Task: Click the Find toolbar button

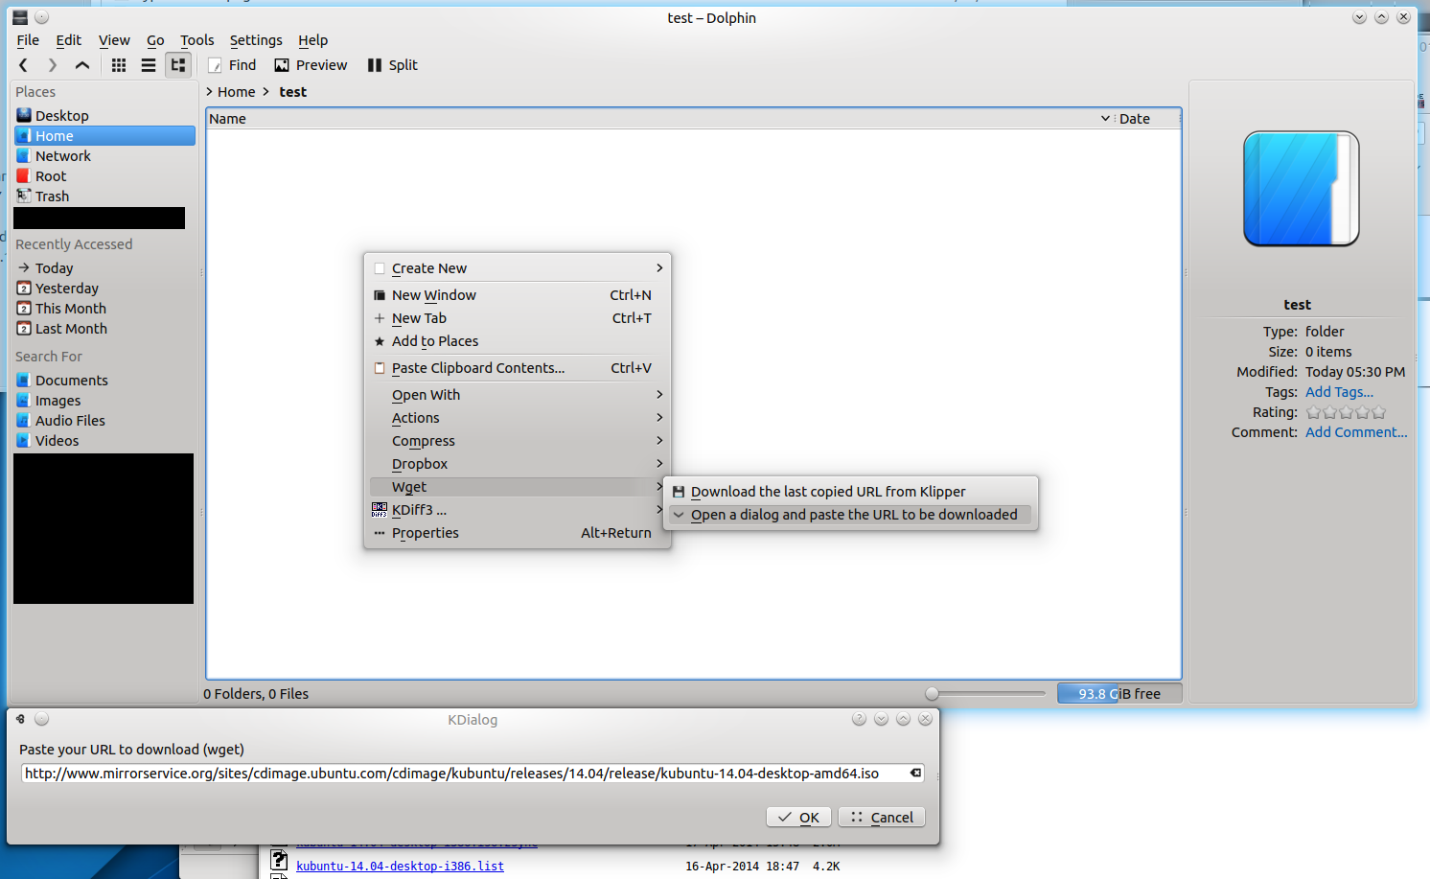Action: 232,65
